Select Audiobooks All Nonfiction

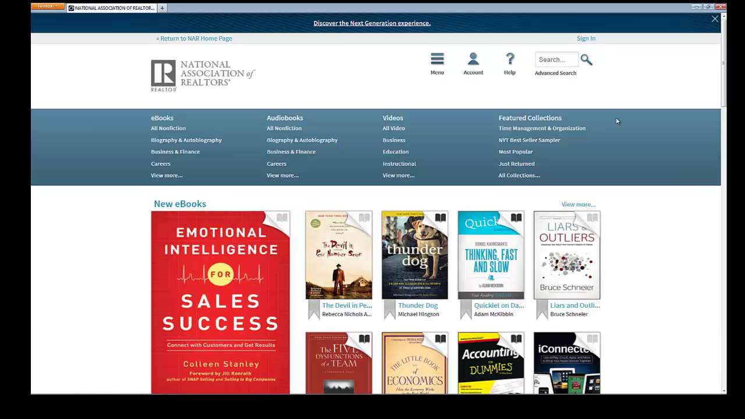point(284,128)
